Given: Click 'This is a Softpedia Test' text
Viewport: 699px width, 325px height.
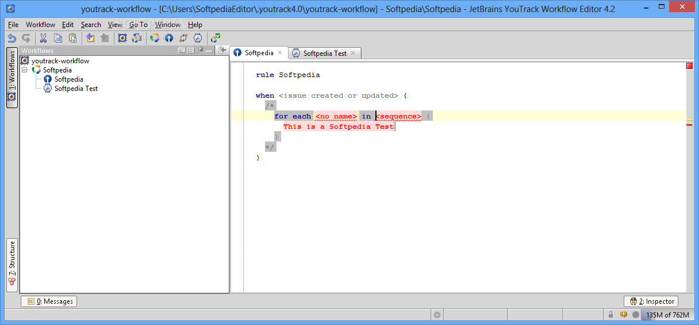Looking at the screenshot, I should [x=339, y=127].
